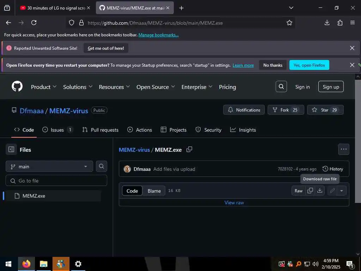Click the No thanks button
The image size is (361, 271).
[x=273, y=65]
